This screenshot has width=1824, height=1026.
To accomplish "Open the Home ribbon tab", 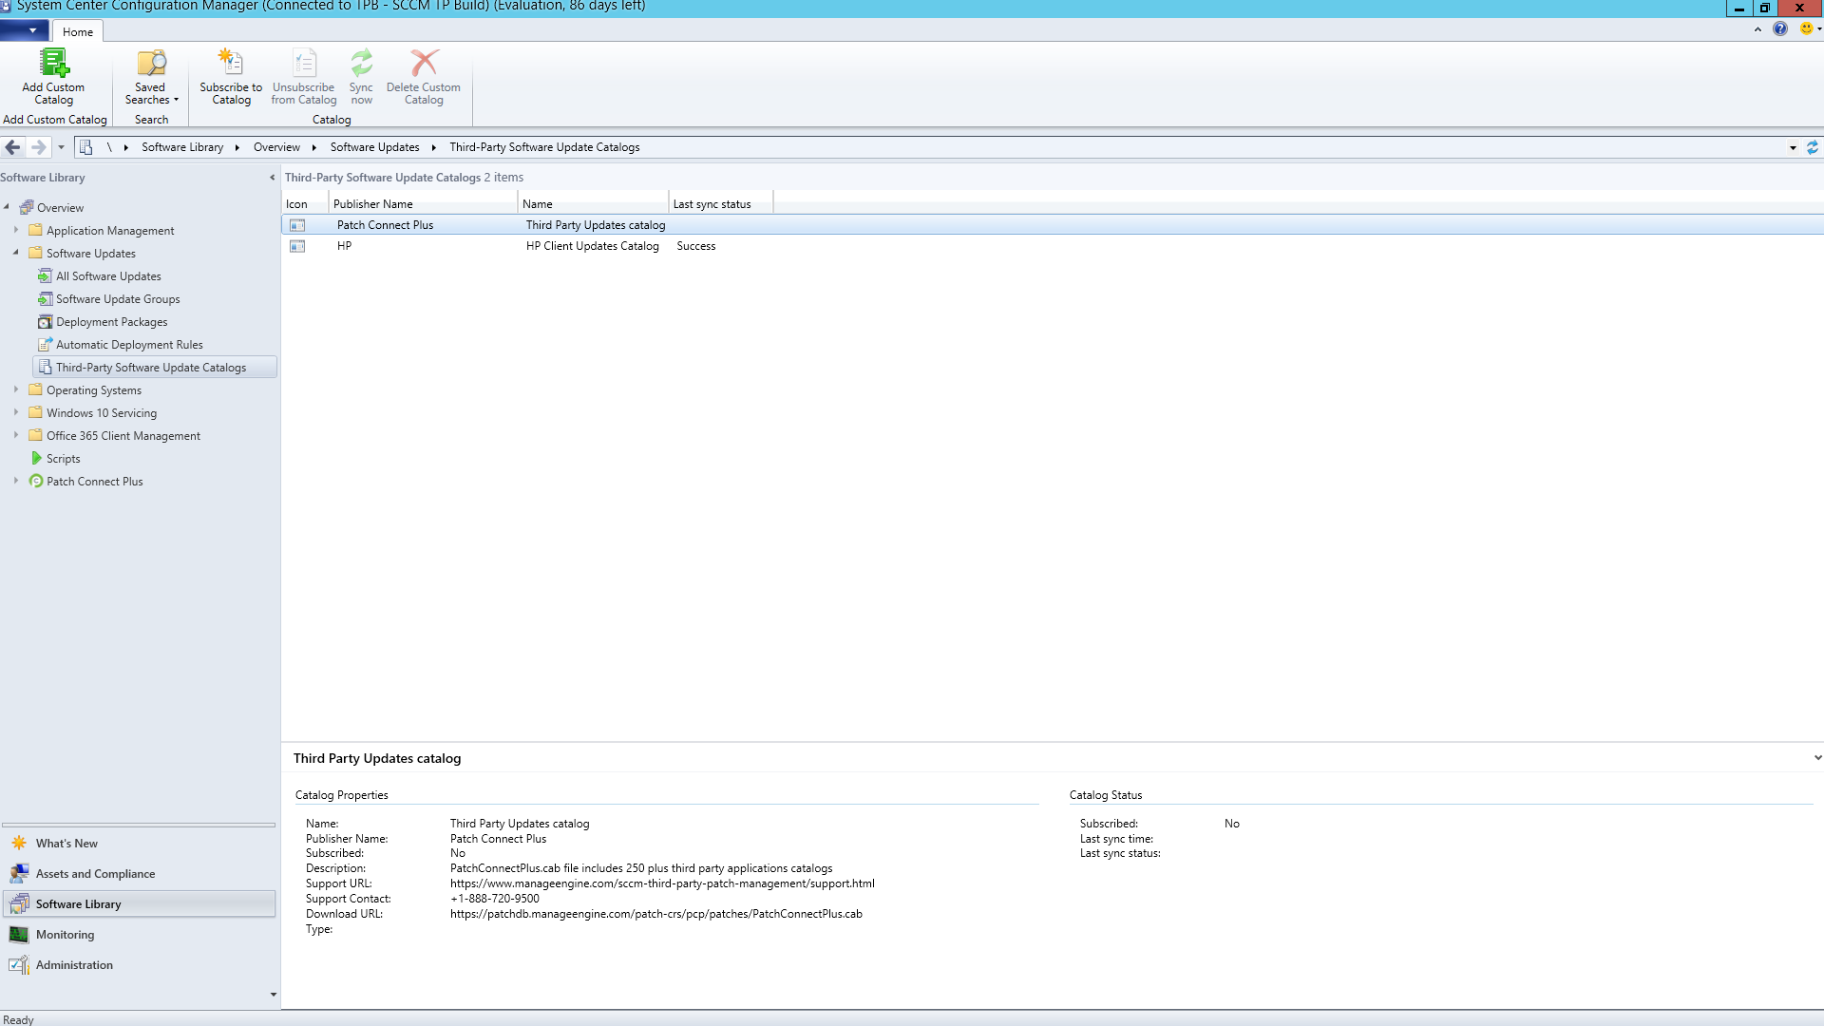I will point(78,31).
